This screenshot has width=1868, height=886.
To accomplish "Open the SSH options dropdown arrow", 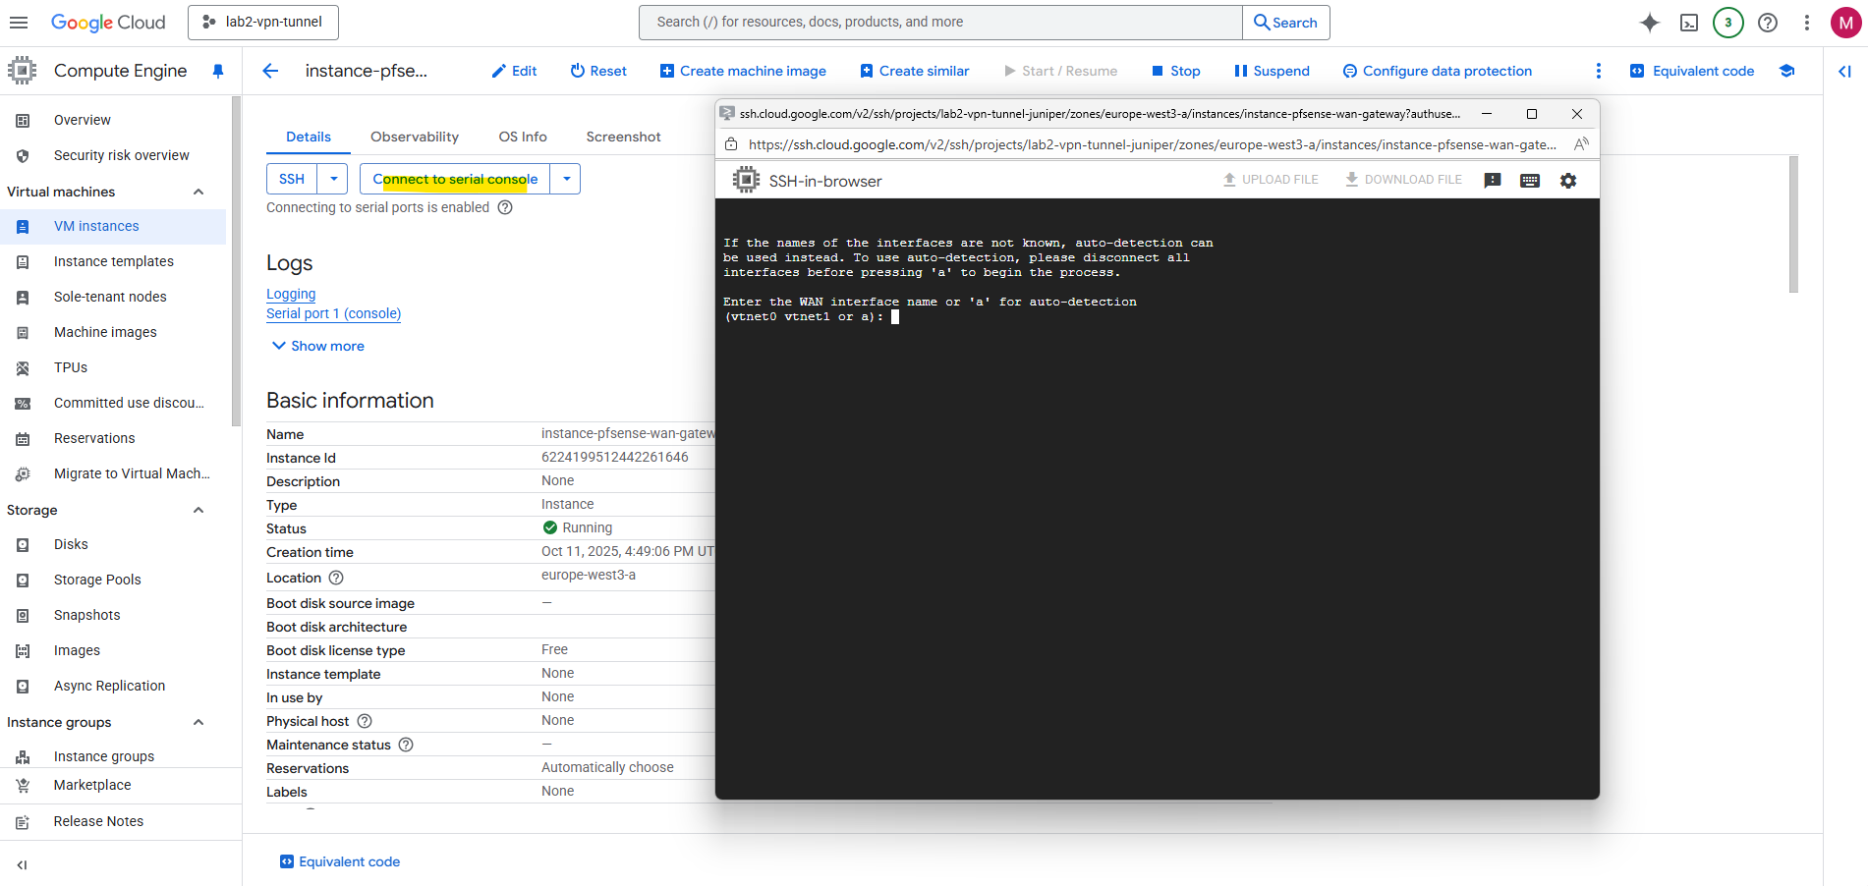I will pos(334,179).
